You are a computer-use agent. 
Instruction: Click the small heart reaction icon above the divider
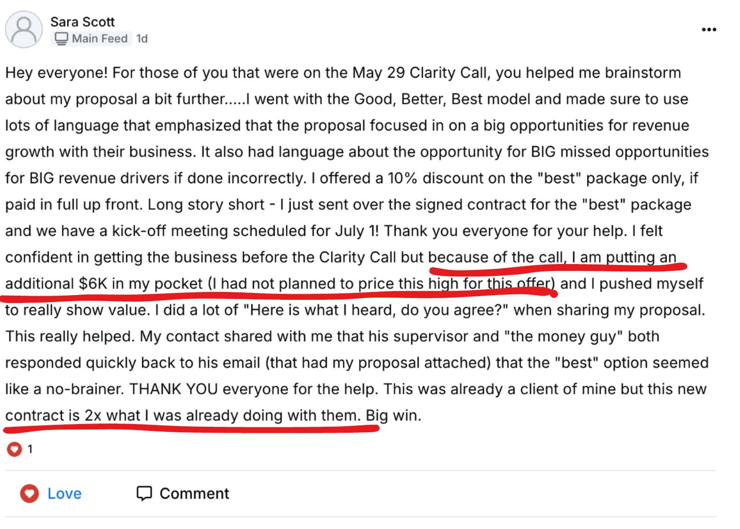(14, 449)
